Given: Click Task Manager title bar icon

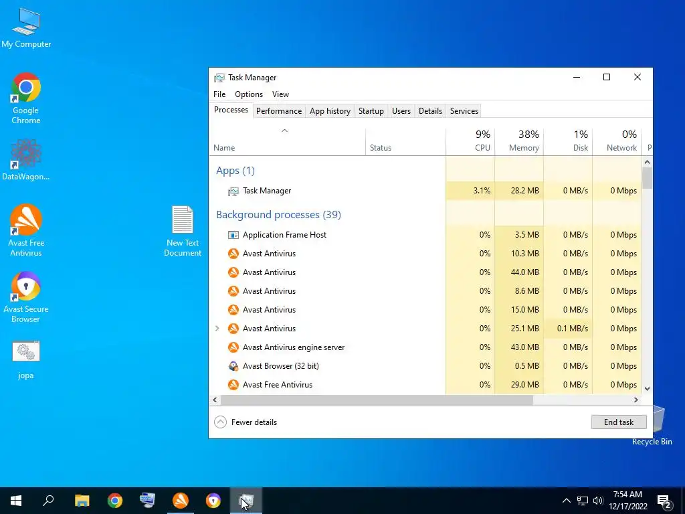Looking at the screenshot, I should coord(219,78).
